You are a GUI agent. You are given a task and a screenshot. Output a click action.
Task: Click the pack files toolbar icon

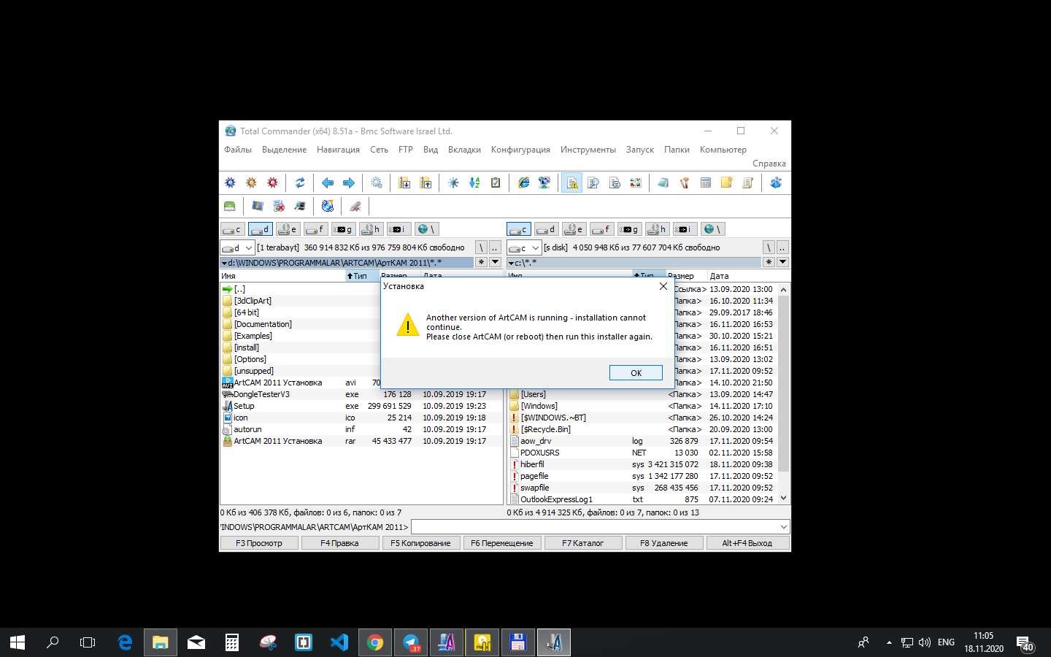pos(404,182)
